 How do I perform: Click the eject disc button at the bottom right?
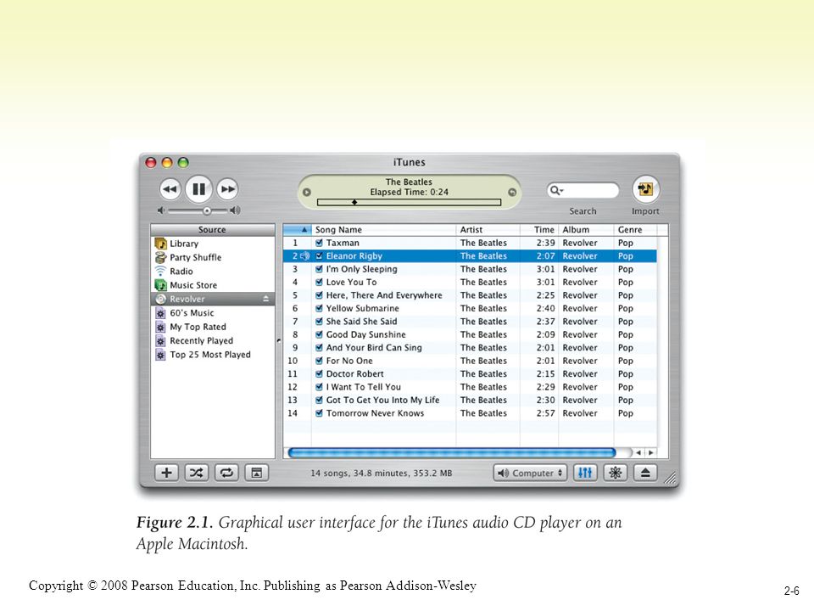[x=645, y=473]
